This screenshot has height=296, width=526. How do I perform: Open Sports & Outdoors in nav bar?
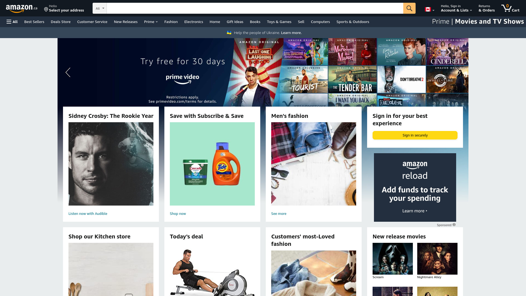pyautogui.click(x=353, y=22)
